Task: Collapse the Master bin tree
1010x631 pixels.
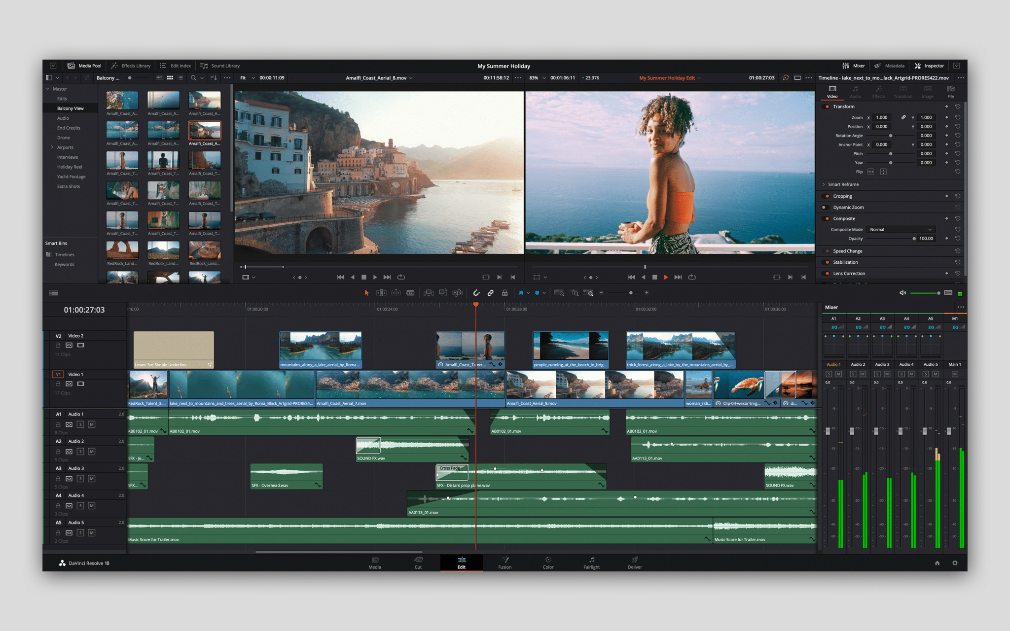Action: pyautogui.click(x=48, y=89)
